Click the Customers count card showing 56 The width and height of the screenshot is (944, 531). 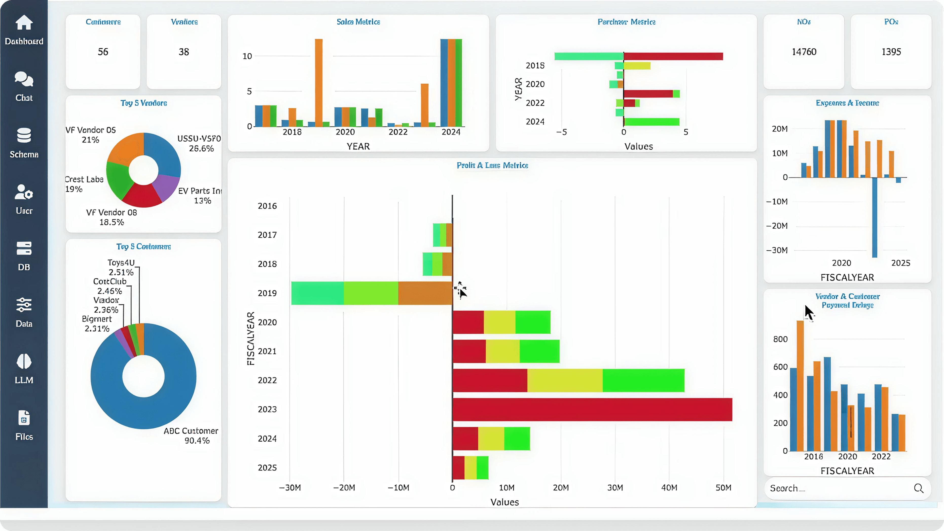tap(103, 52)
